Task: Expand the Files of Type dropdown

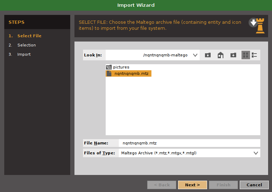Action: 256,153
